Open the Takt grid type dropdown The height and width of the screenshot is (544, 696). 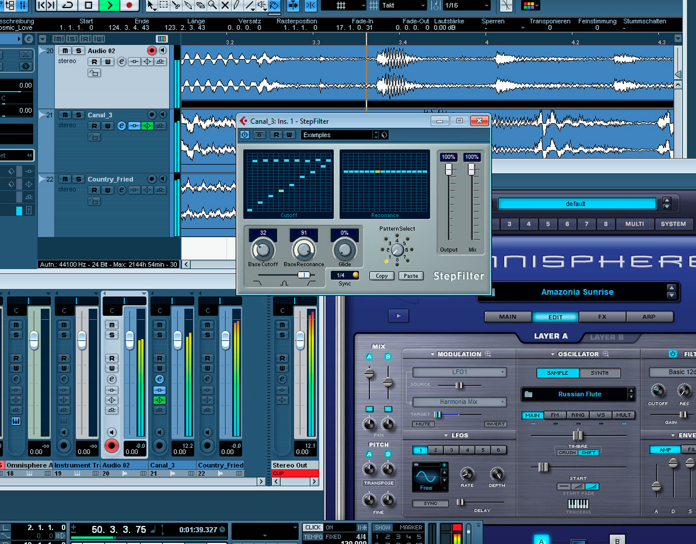[x=403, y=5]
